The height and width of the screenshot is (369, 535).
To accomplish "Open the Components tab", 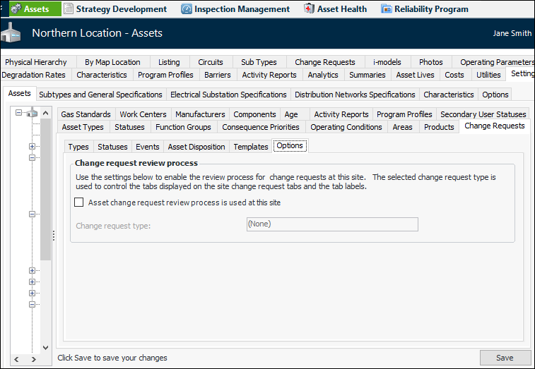I will click(254, 114).
